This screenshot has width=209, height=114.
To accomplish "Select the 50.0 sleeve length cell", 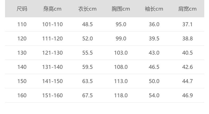I will (154, 81).
